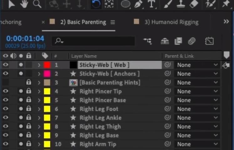
Task: Pick the Clone Stamp tool
Action: tap(181, 4)
